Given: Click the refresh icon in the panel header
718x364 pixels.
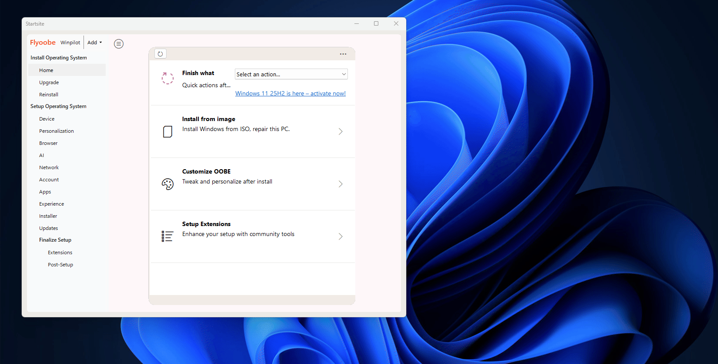Looking at the screenshot, I should [160, 54].
